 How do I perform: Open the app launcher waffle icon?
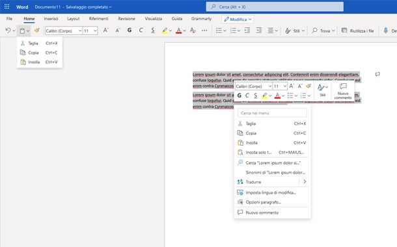[7, 6]
